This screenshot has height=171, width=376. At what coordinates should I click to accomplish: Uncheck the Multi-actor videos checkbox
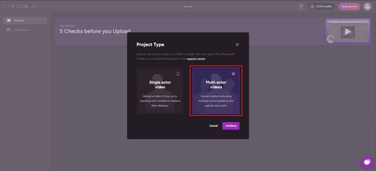(233, 74)
